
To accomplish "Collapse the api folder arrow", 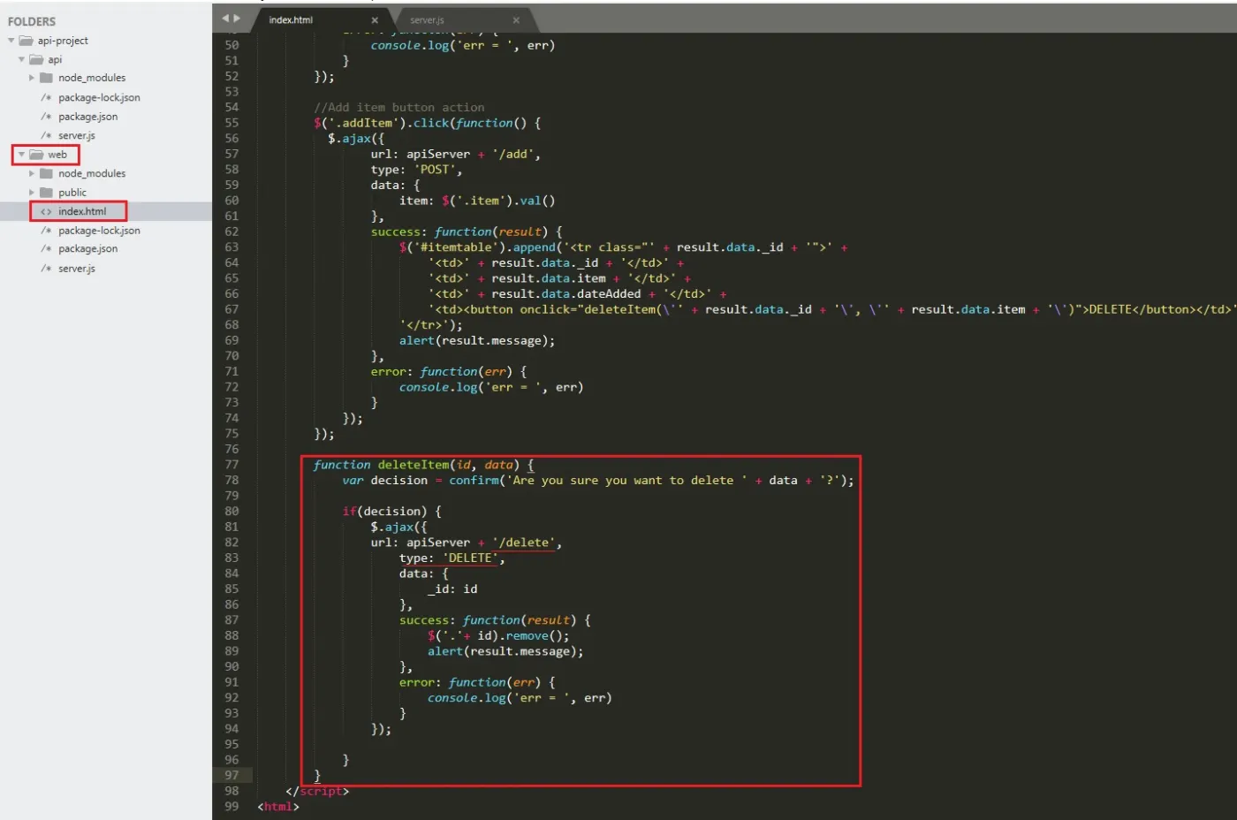I will [21, 60].
